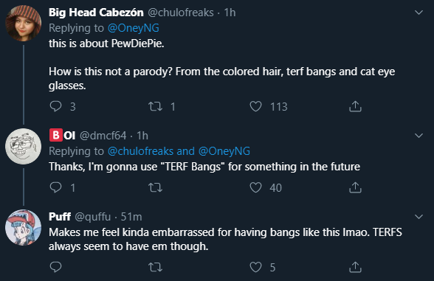Open the more options chevron on Big Head Cabezón's tweet
This screenshot has width=434, height=281.
pos(418,13)
